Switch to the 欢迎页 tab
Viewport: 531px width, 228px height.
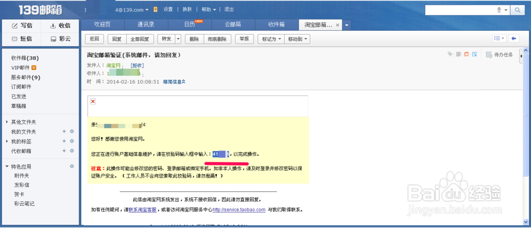coord(102,25)
